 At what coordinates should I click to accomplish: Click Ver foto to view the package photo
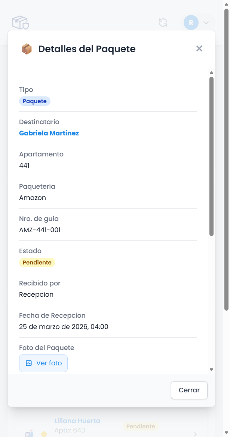tap(43, 363)
